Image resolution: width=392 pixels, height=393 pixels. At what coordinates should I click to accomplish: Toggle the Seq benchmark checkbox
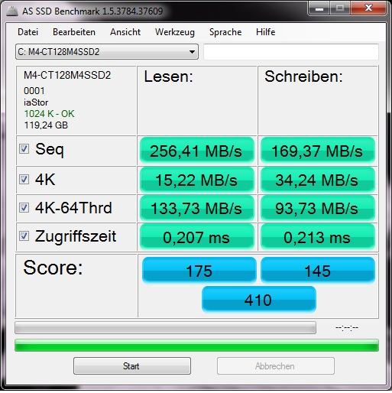(24, 148)
